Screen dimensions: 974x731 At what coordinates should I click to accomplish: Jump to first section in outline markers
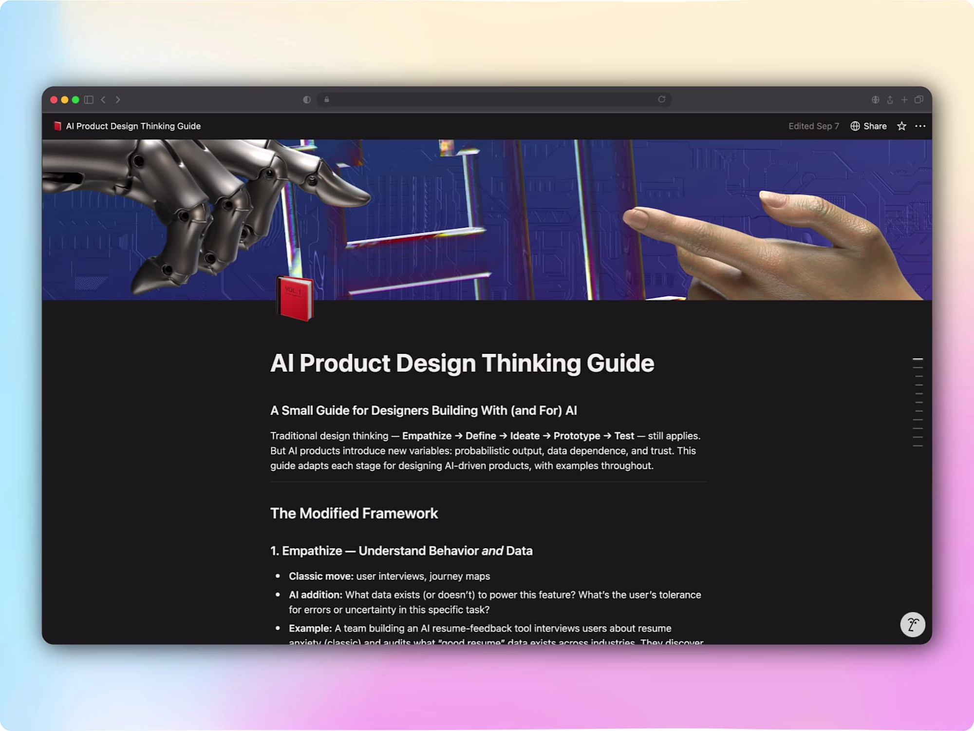coord(918,359)
